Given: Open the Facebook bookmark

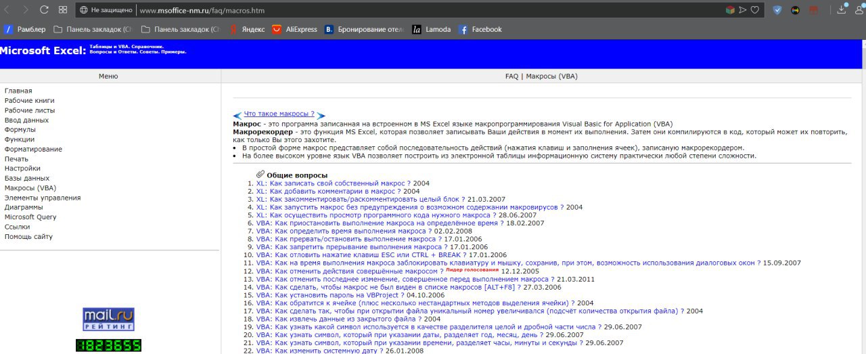Looking at the screenshot, I should point(480,29).
